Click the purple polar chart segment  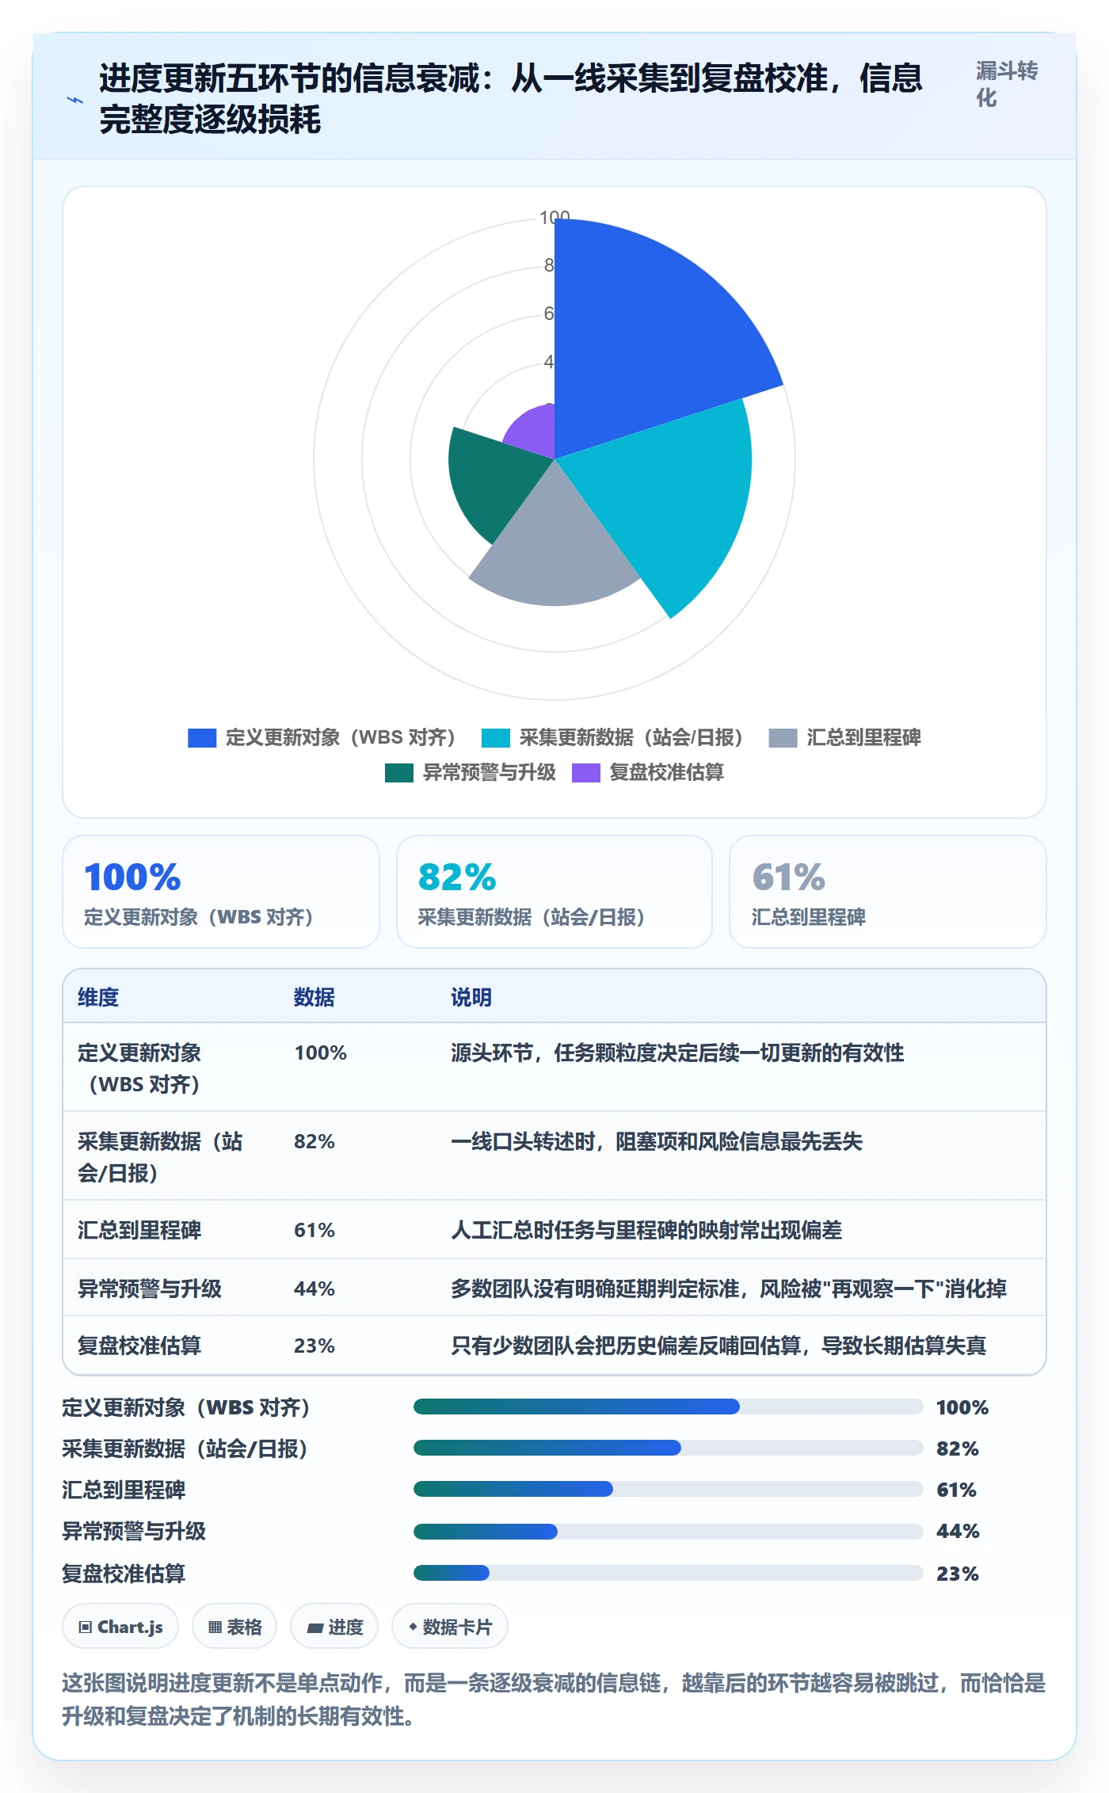[x=535, y=432]
